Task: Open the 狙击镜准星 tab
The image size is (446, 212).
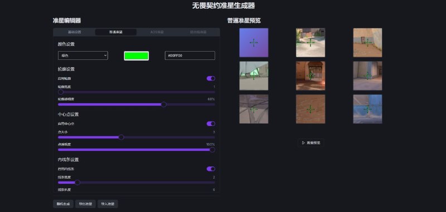Action: coord(198,32)
